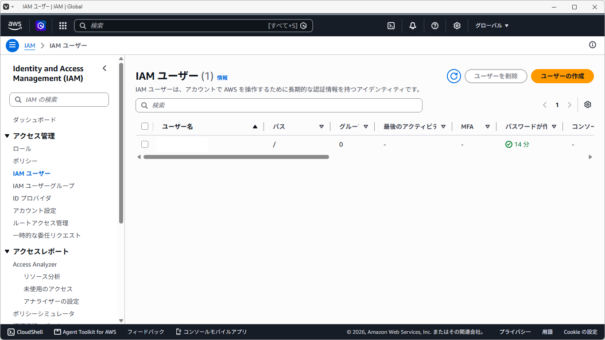
Task: Sort the グループ column
Action: (x=366, y=127)
